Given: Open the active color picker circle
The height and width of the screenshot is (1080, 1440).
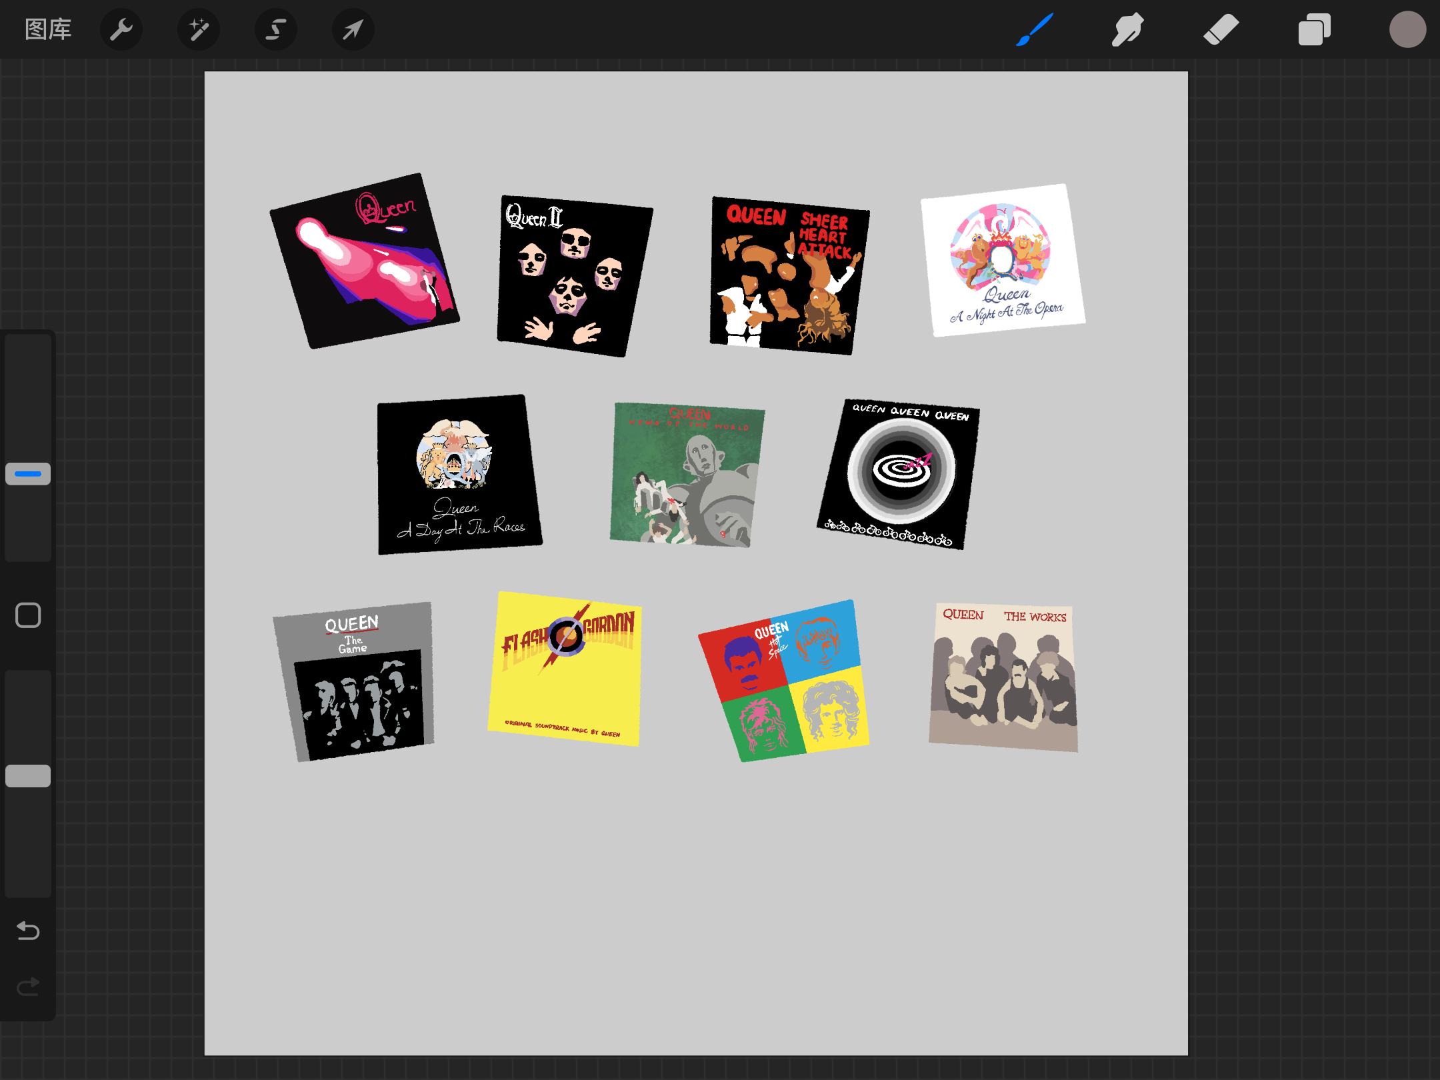Looking at the screenshot, I should pos(1407,29).
